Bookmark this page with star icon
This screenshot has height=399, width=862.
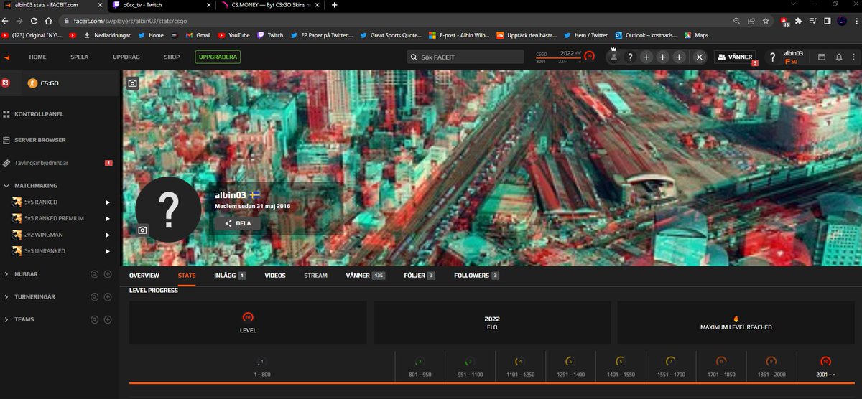point(766,21)
